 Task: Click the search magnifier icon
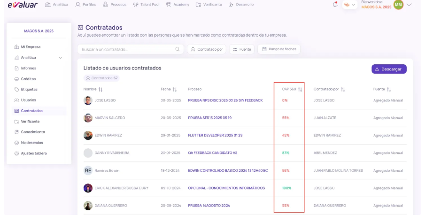click(178, 49)
